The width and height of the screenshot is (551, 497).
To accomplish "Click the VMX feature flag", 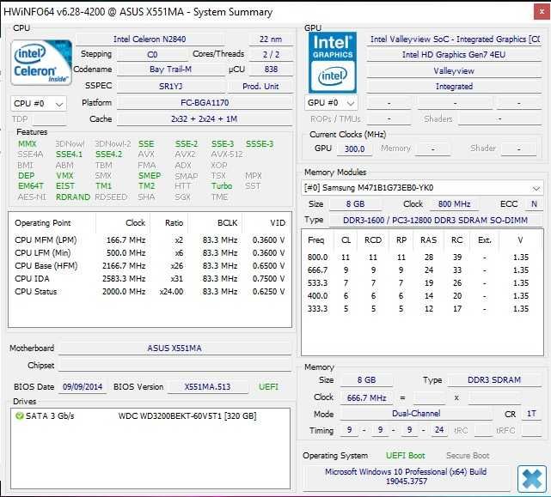I will (64, 175).
